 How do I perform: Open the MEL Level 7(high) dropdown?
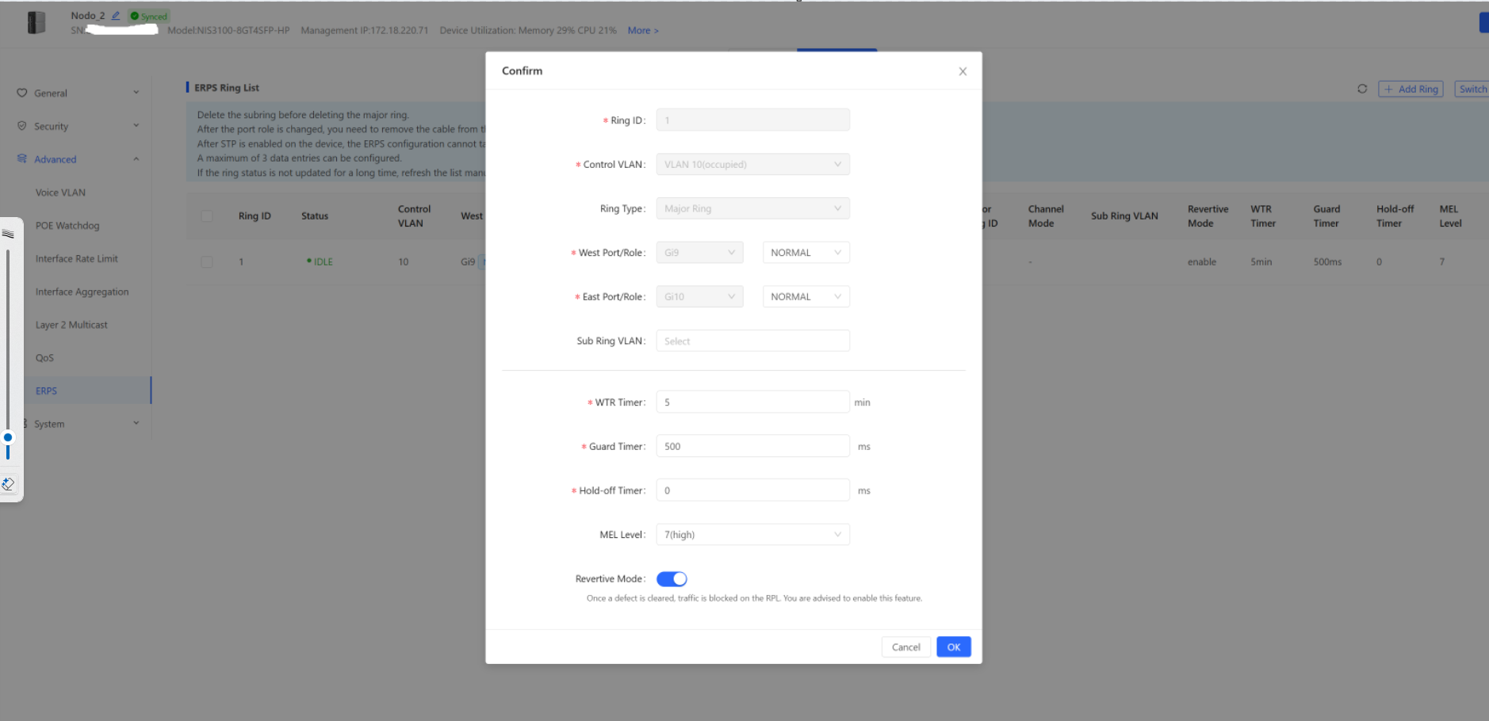(752, 535)
